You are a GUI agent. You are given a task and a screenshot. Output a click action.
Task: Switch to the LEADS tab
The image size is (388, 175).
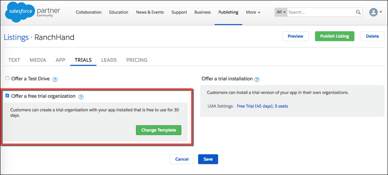point(109,60)
